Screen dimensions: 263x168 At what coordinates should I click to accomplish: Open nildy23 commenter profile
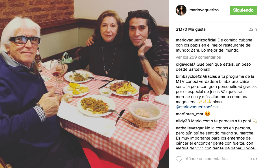pos(183,121)
